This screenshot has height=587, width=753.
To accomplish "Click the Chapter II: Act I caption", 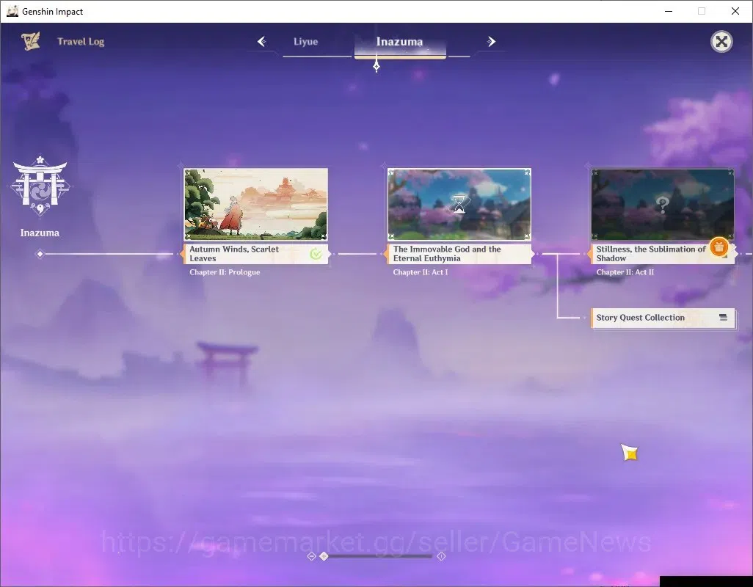I will [x=421, y=272].
